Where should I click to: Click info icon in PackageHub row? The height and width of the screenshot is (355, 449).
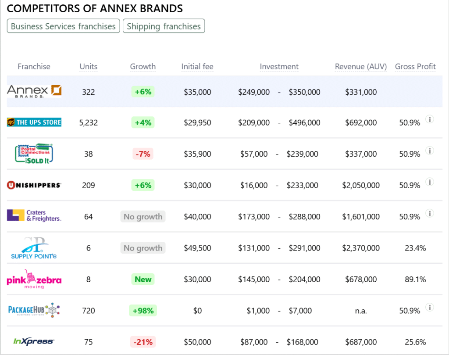click(x=430, y=308)
